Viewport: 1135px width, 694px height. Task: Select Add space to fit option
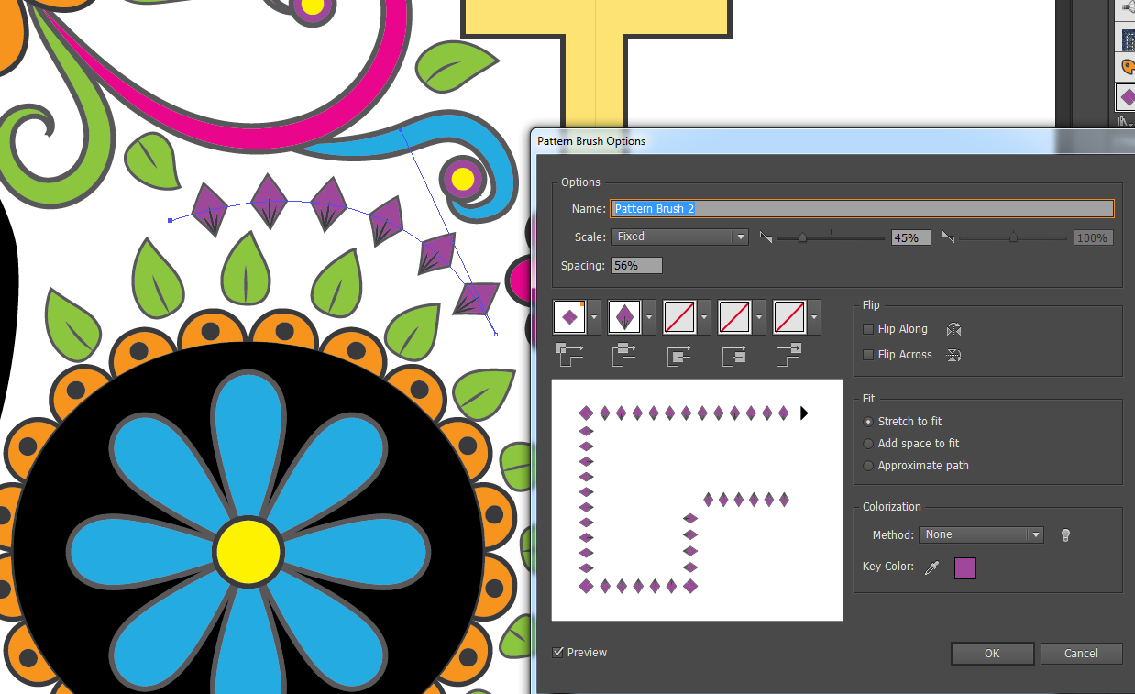868,444
